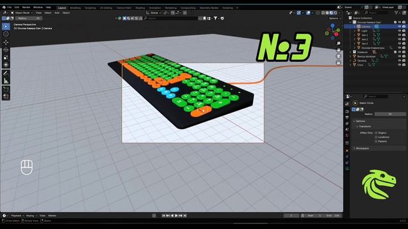Click the filter funnel icon in viewport header
The width and height of the screenshot is (408, 229).
click(215, 18)
